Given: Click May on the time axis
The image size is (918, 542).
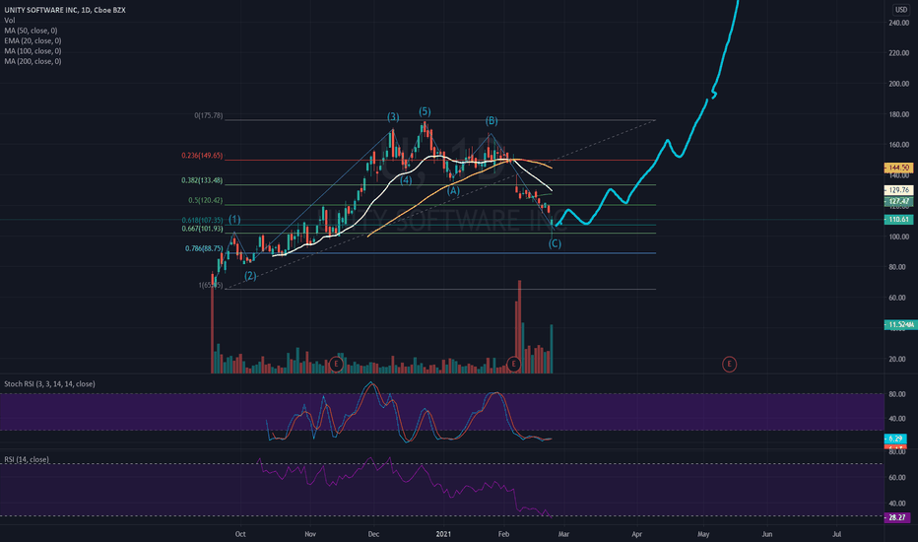Looking at the screenshot, I should click(703, 534).
